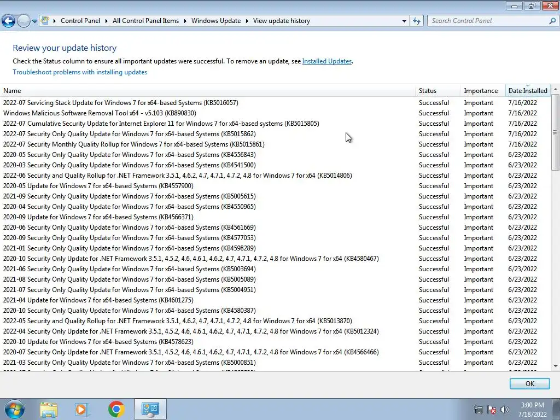The image size is (560, 420).
Task: Open the network icon in system tray
Action: pos(478,410)
